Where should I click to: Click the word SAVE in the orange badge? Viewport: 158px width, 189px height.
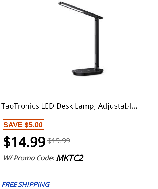click(13, 125)
